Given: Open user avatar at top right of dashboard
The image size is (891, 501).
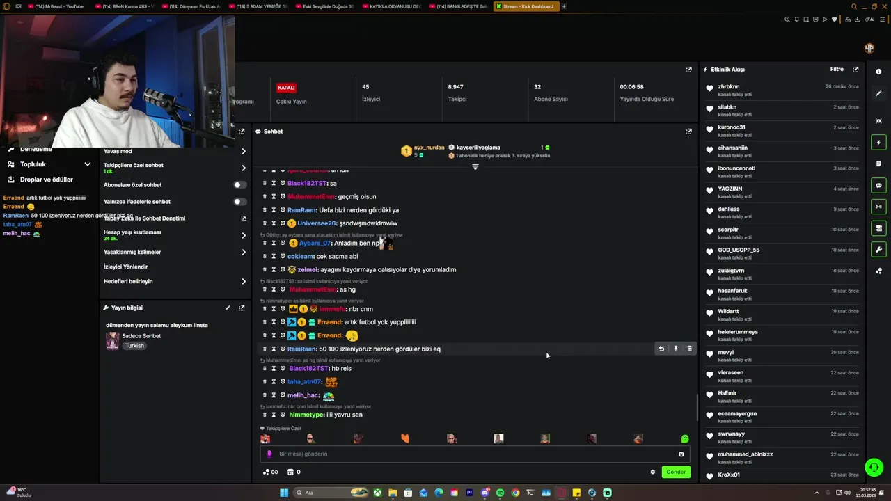Looking at the screenshot, I should point(869,48).
